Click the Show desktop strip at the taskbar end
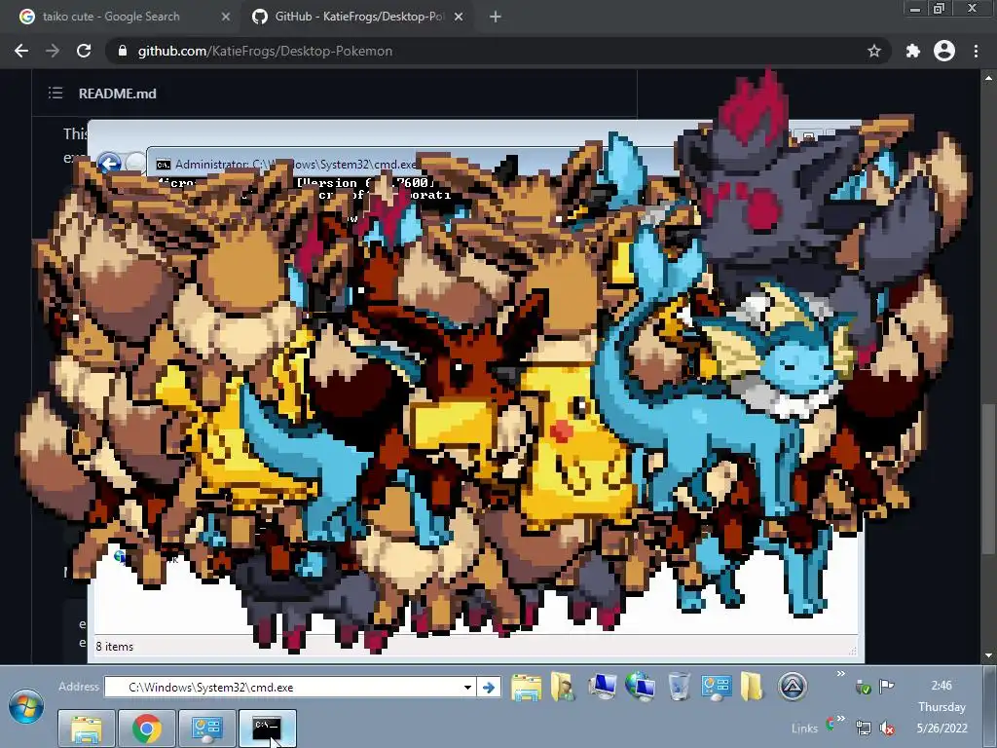Image resolution: width=997 pixels, height=748 pixels. pyautogui.click(x=989, y=707)
